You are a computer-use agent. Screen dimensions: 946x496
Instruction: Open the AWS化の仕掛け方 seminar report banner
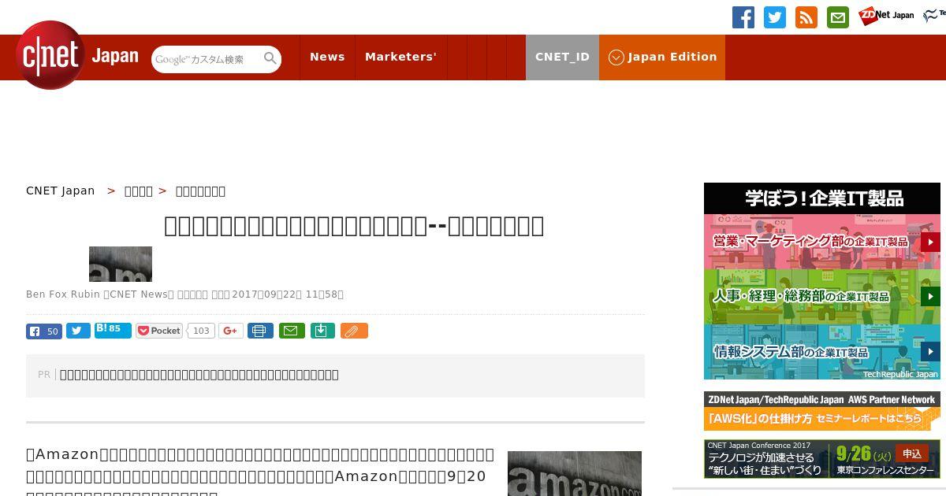point(822,411)
